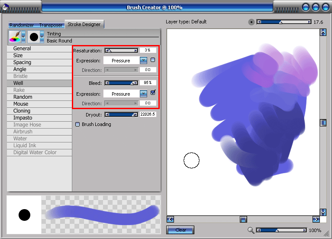Open the Cloning settings section
The width and height of the screenshot is (332, 239).
39,111
